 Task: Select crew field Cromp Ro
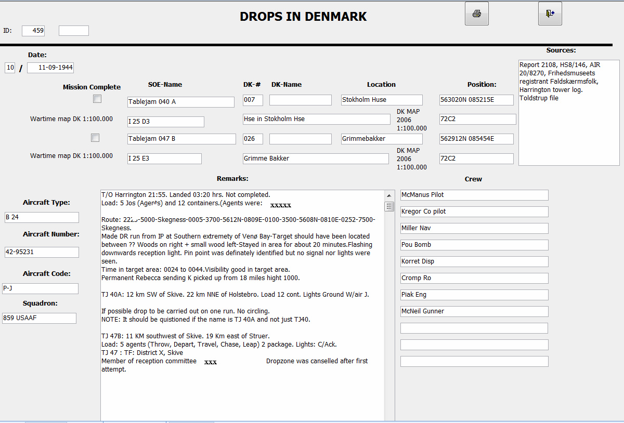click(x=474, y=278)
